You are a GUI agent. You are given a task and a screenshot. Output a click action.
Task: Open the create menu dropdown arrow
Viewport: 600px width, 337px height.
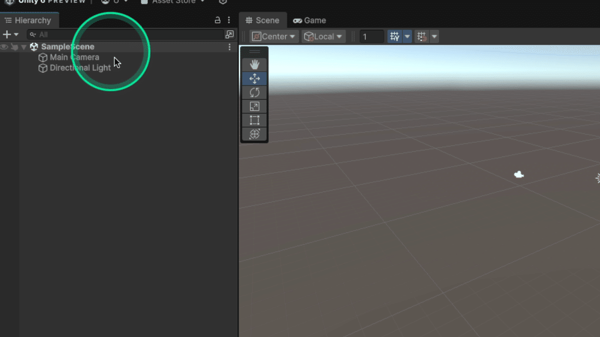click(16, 34)
